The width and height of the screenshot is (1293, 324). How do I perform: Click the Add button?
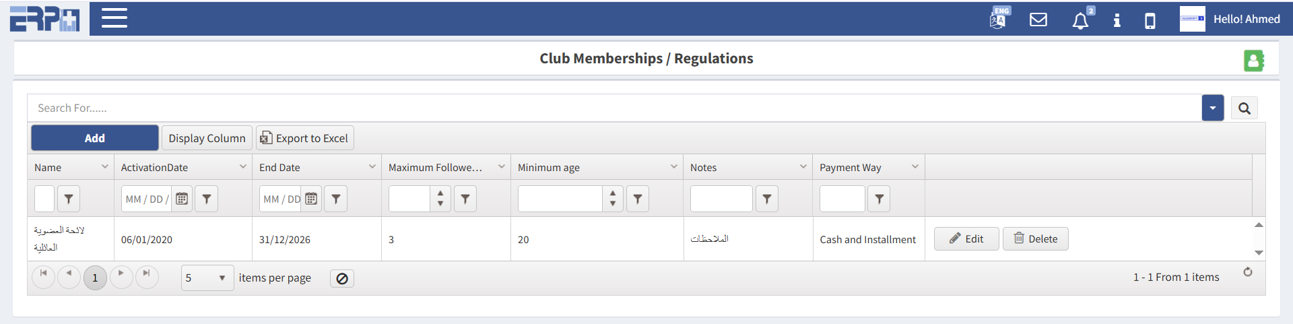95,138
